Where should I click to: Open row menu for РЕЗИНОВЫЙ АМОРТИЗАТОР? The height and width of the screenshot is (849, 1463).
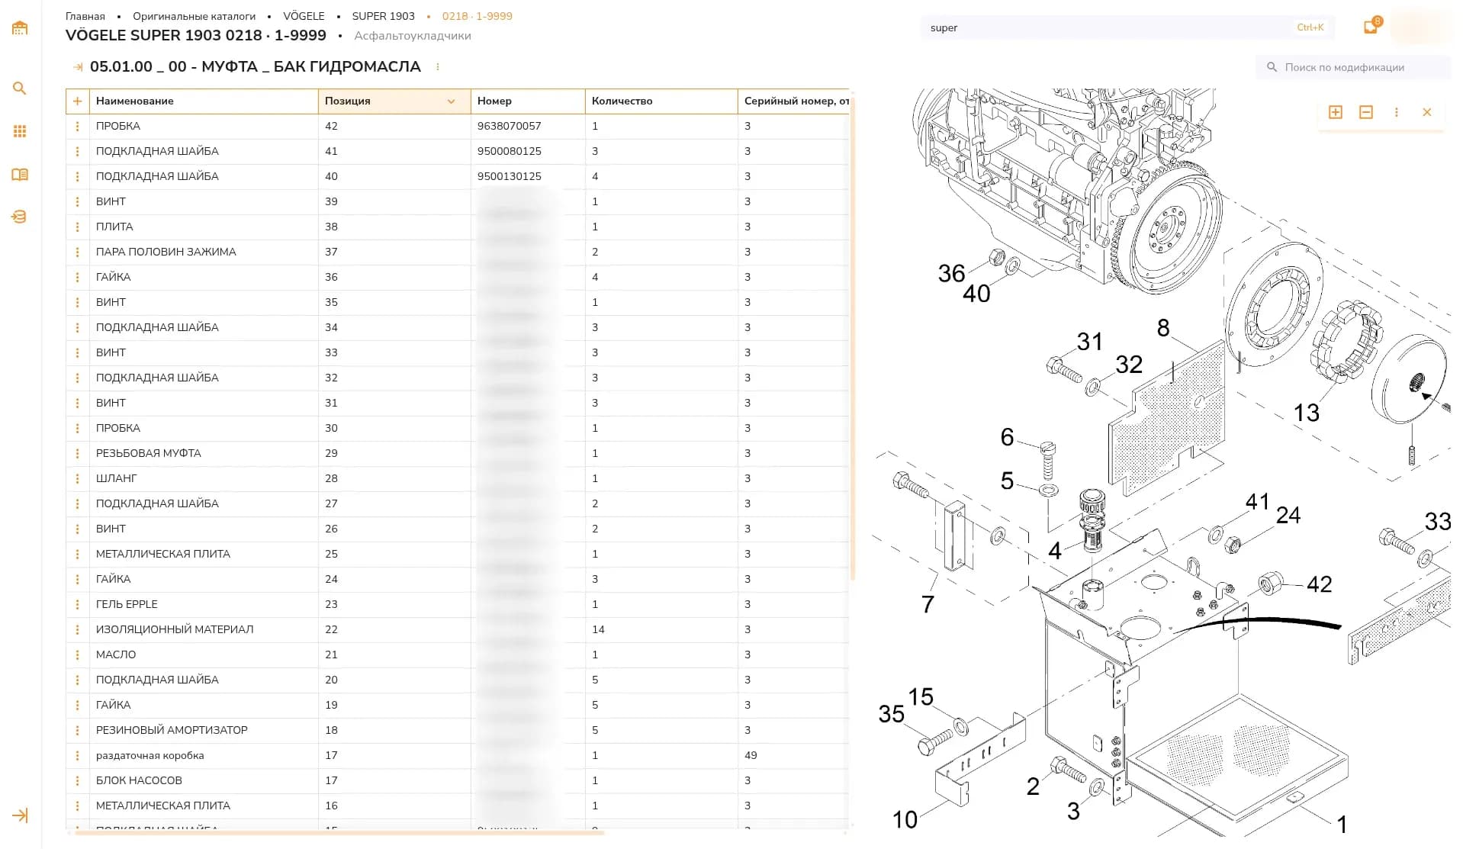click(x=77, y=730)
